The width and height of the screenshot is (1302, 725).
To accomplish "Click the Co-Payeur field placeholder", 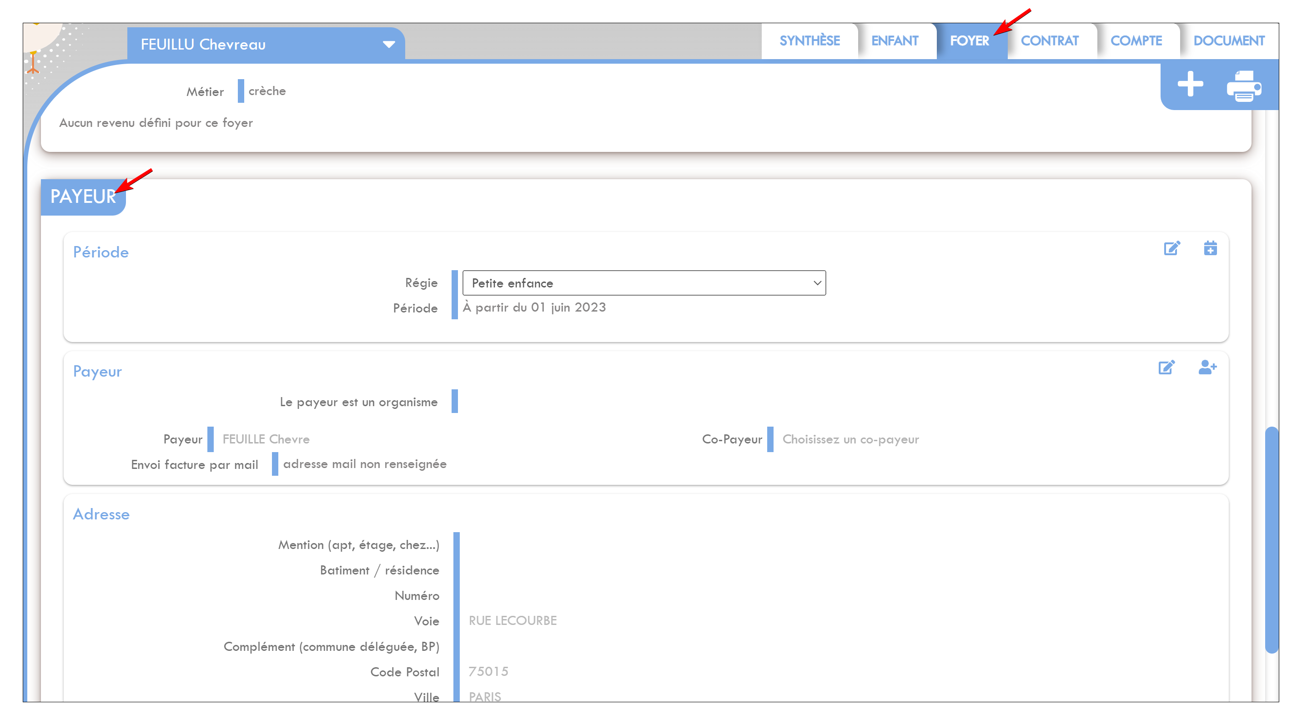I will click(x=850, y=439).
